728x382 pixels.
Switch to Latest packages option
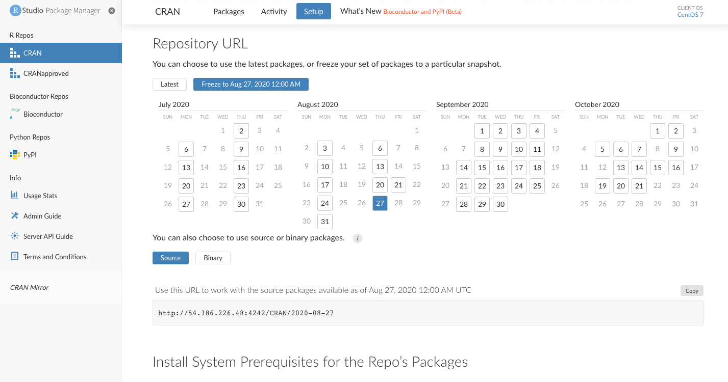pos(169,85)
